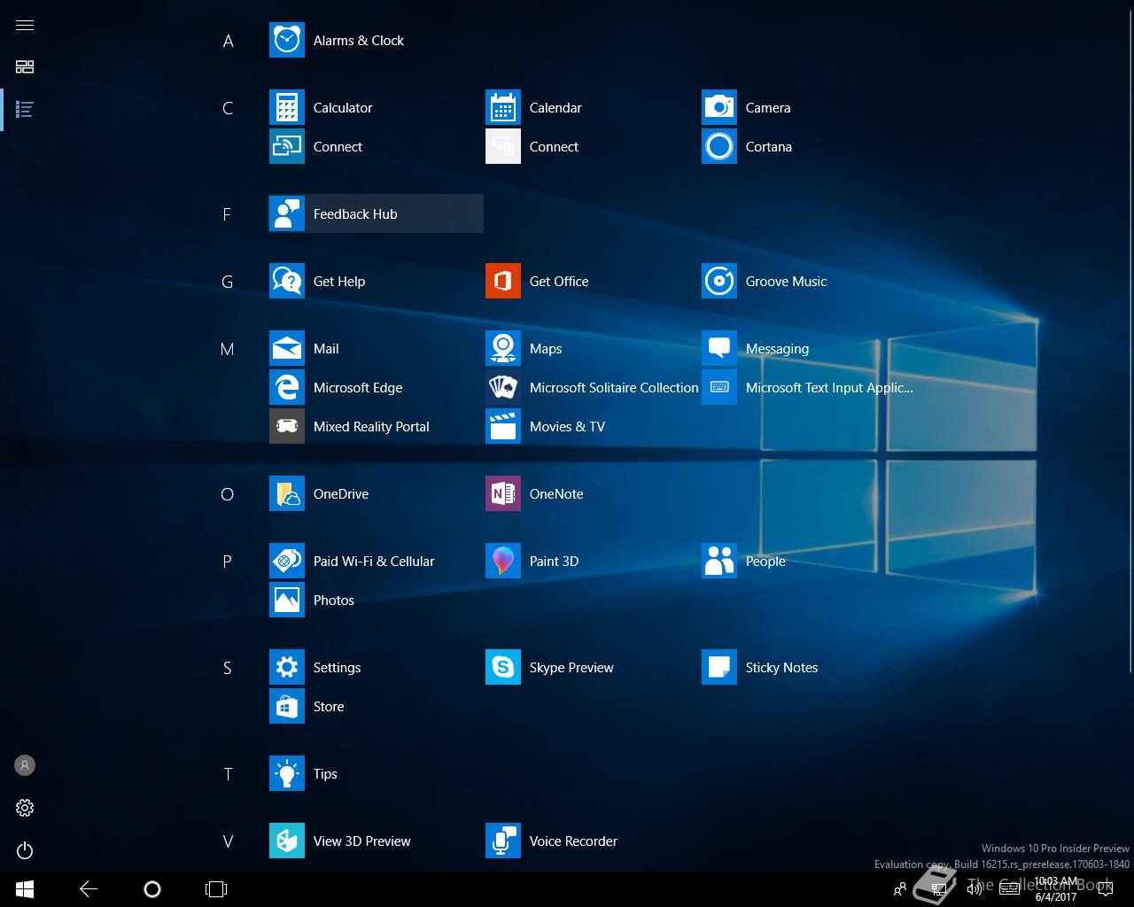Open Settings from the sidebar gear

pos(25,808)
